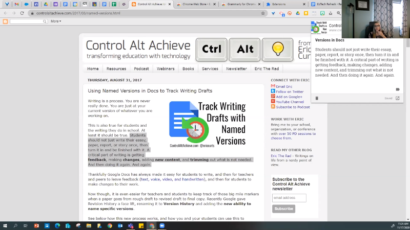The width and height of the screenshot is (410, 230).
Task: Launch PowerPoint from the taskbar
Action: coord(36,226)
